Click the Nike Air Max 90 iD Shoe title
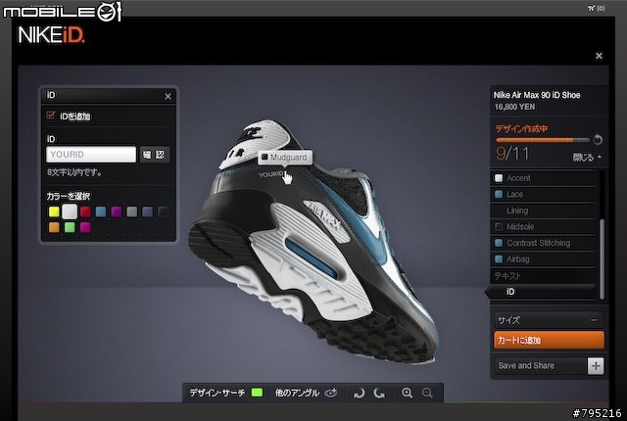Screen dimensions: 627x421 pos(537,95)
